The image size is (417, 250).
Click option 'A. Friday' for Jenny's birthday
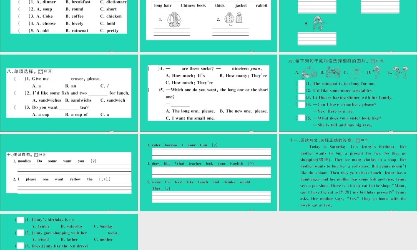(40, 226)
